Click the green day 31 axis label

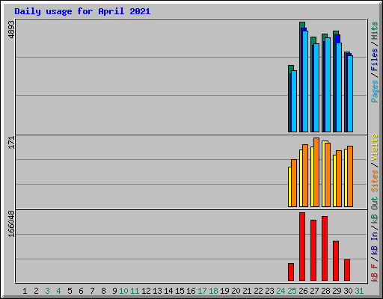coord(359,291)
